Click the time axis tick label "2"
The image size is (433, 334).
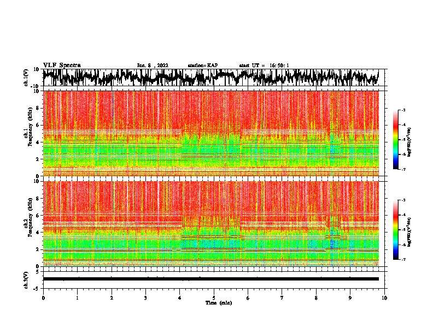coord(112,298)
